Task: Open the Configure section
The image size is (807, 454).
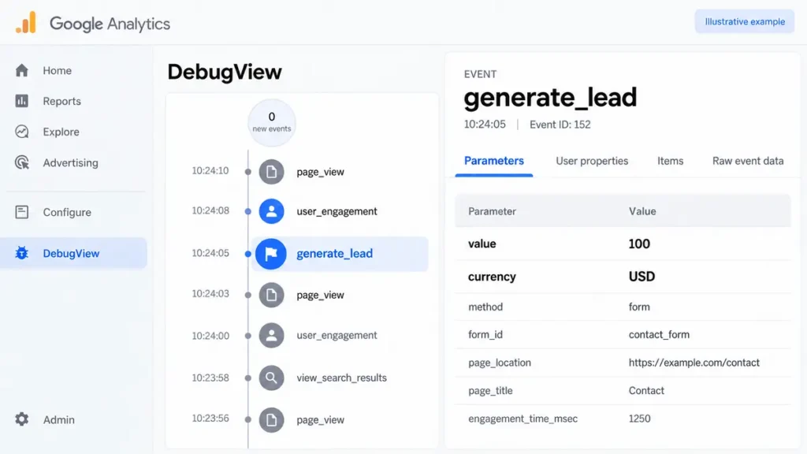Action: (67, 213)
